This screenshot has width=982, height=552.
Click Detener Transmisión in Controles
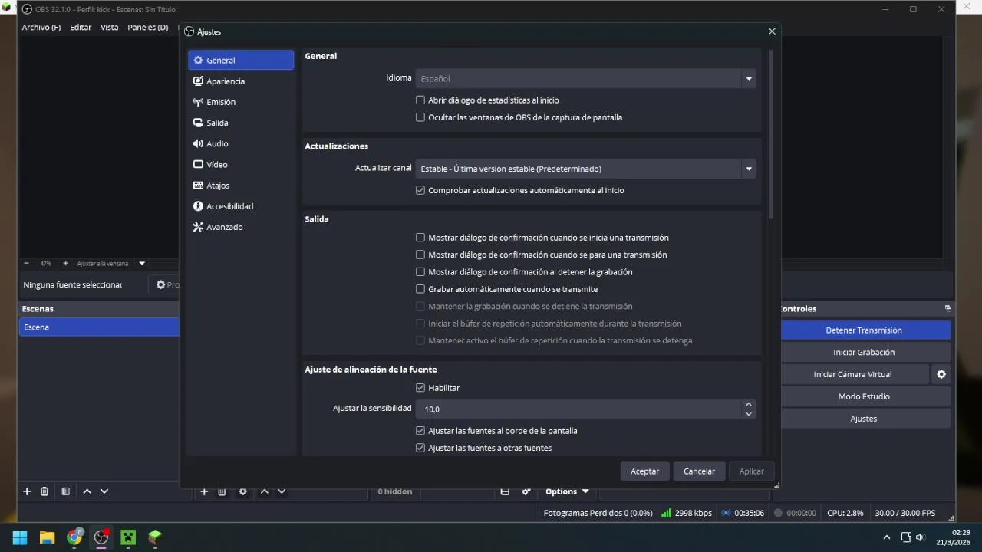pyautogui.click(x=864, y=330)
